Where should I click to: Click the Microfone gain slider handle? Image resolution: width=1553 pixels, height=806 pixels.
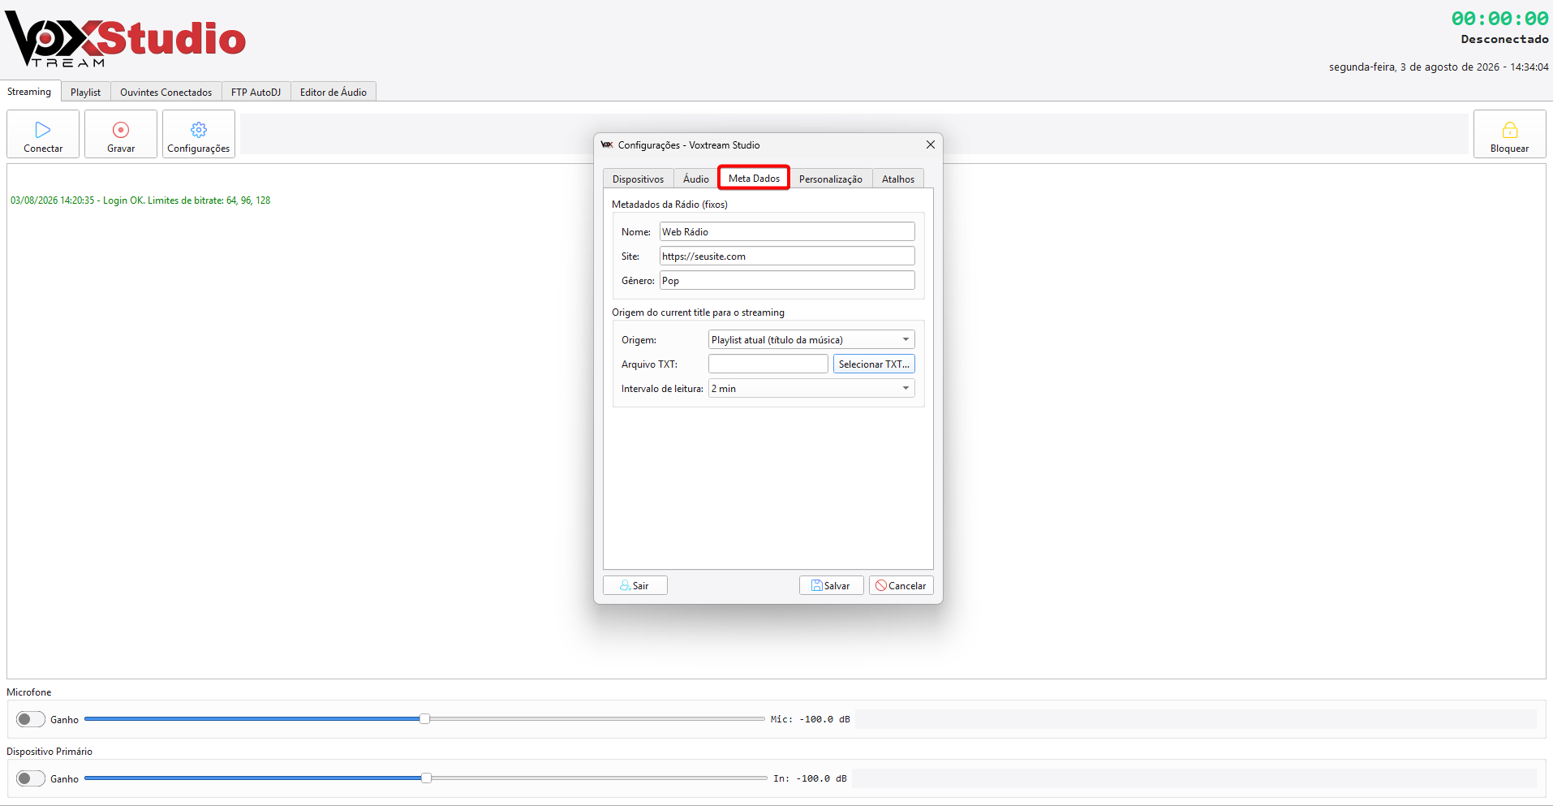424,718
